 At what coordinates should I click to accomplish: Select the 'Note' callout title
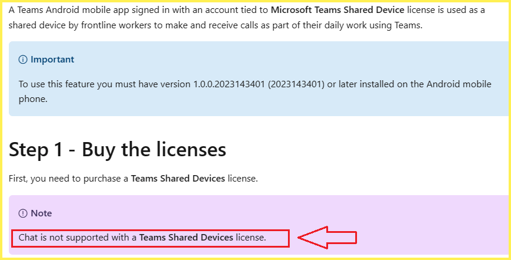pos(41,213)
